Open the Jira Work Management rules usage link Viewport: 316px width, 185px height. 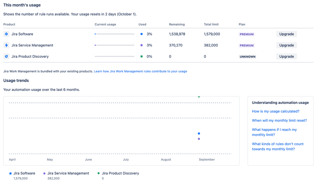(140, 71)
